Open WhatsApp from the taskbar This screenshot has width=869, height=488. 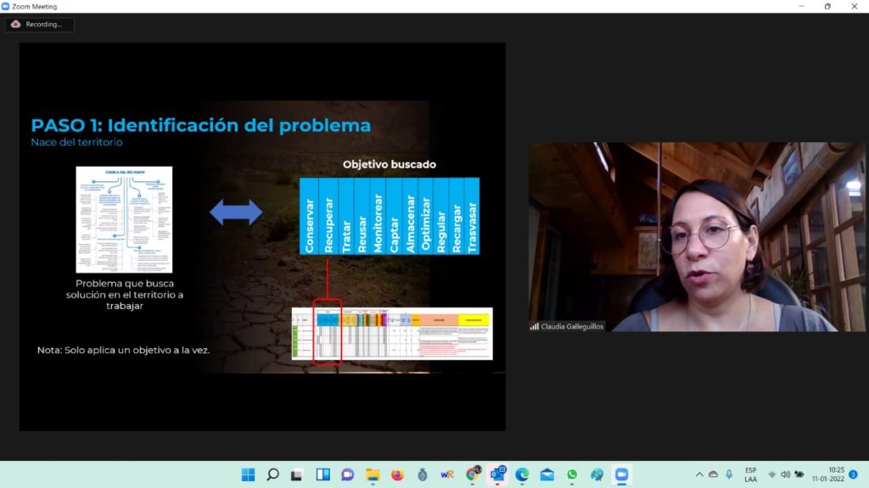click(572, 474)
